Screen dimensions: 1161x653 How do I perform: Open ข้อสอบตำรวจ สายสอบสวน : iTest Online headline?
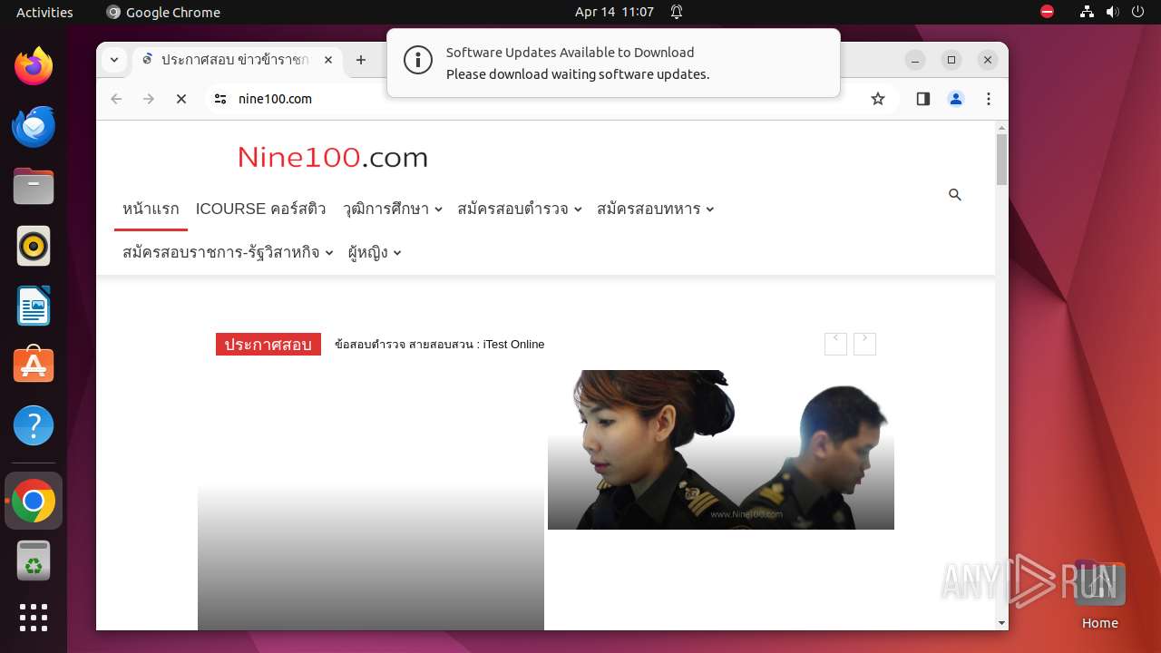[439, 345]
